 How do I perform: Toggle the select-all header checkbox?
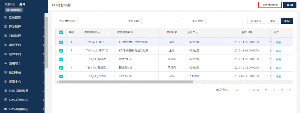coord(61,32)
